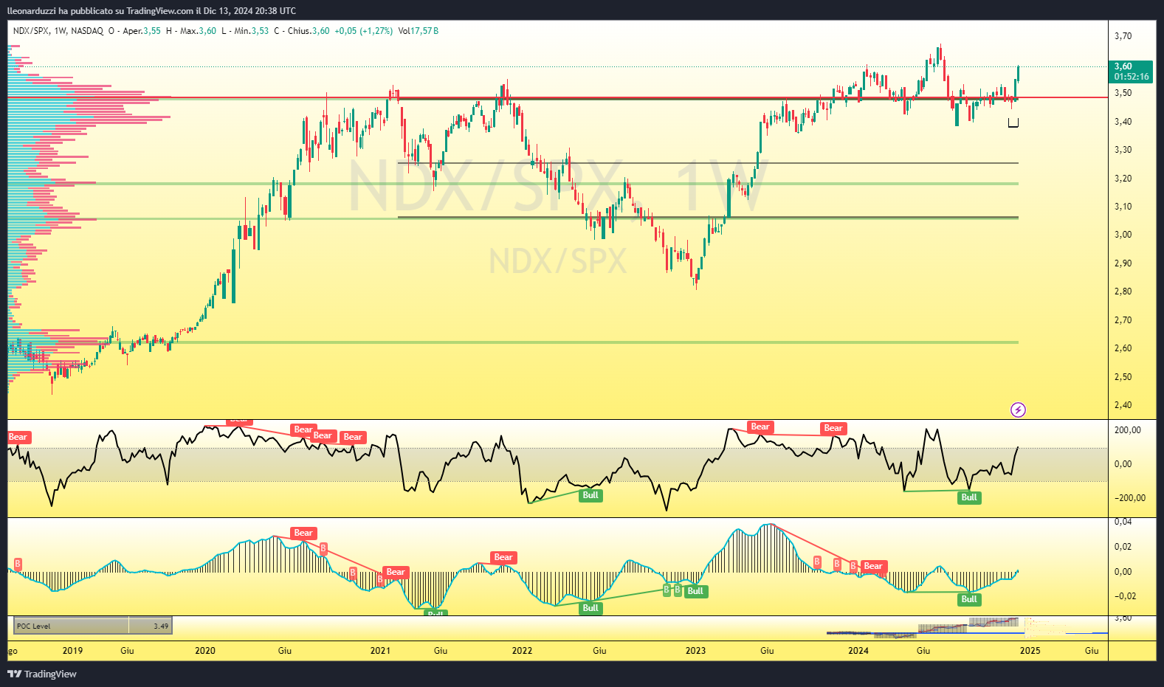Click the 2021 year label on time axis
Viewport: 1164px width, 687px height.
pyautogui.click(x=380, y=651)
